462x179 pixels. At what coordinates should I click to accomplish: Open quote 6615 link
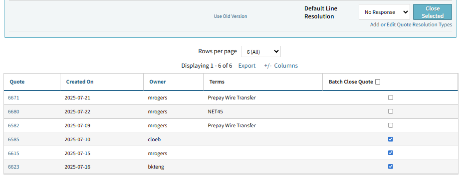tap(13, 154)
